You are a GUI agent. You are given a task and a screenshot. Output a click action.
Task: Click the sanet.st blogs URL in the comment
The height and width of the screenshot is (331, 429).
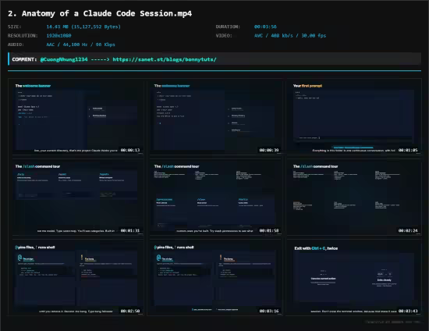click(x=165, y=59)
